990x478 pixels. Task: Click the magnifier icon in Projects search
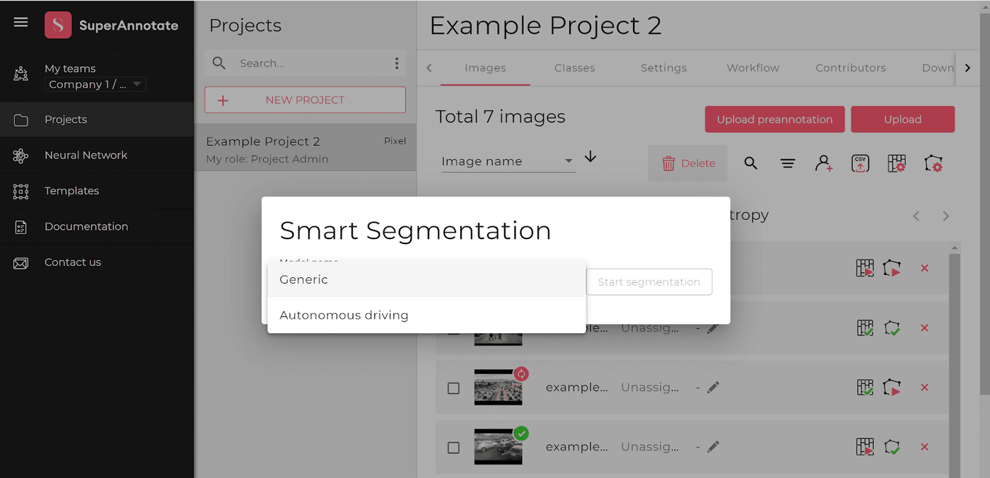pos(219,63)
